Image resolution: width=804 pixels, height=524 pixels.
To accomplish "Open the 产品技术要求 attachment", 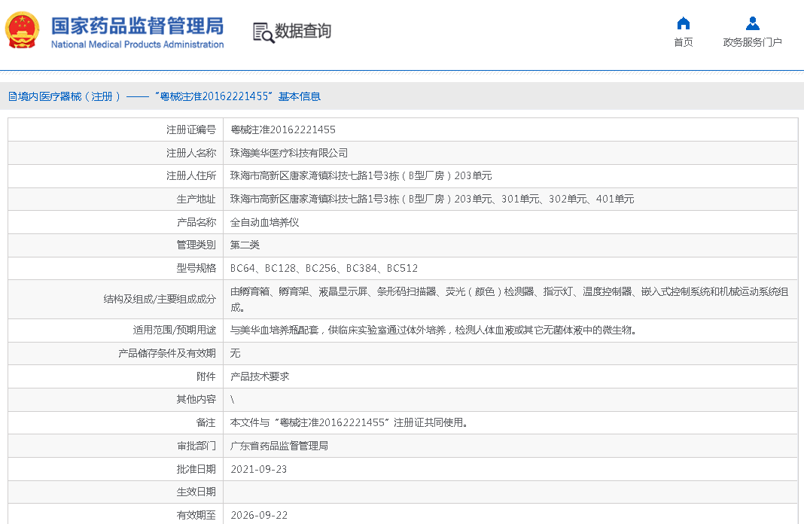I will click(260, 376).
